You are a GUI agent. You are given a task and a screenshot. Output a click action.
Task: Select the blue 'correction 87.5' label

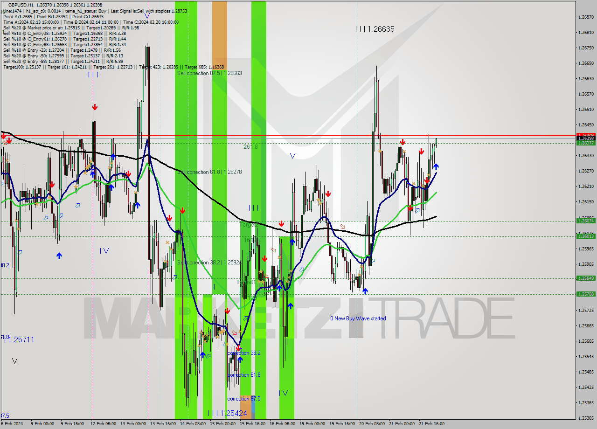point(244,399)
